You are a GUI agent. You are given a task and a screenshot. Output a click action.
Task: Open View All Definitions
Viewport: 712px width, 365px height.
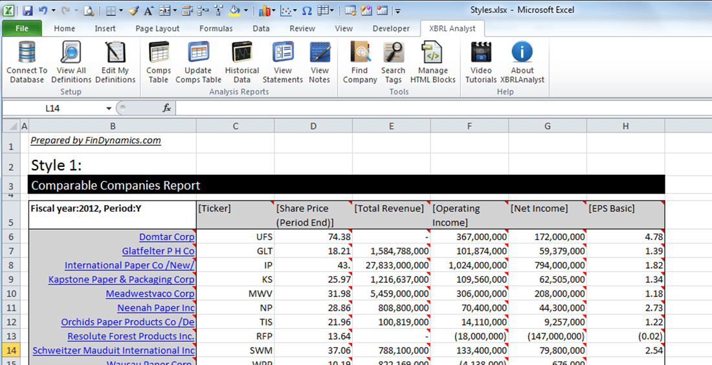[71, 52]
